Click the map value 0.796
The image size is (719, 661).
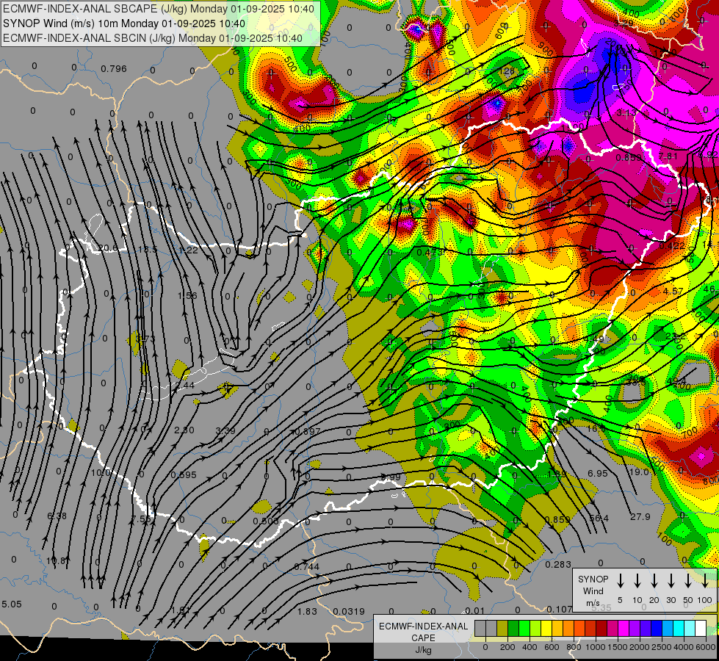[114, 69]
